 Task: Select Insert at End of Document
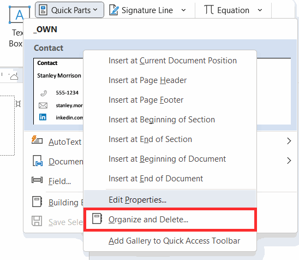point(156,179)
